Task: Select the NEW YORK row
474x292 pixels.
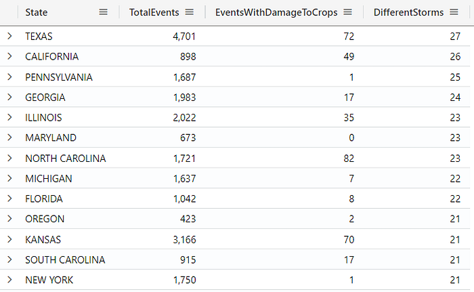Action: tap(235, 280)
